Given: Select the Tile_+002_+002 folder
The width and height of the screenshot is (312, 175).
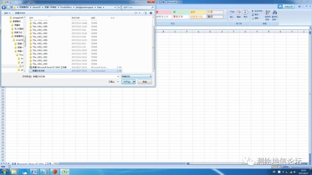Looking at the screenshot, I should point(40,47).
